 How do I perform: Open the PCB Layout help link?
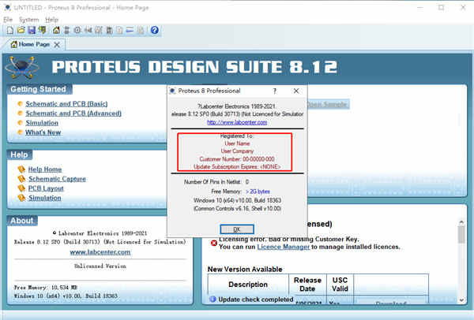[x=46, y=188]
